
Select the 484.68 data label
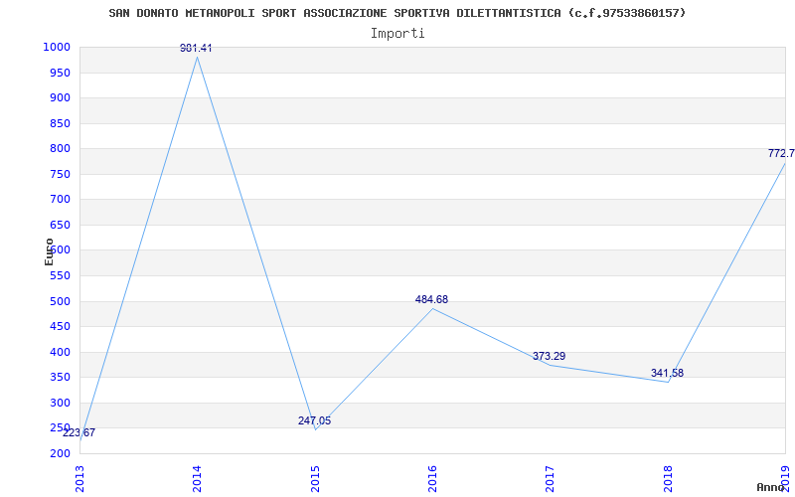click(431, 299)
